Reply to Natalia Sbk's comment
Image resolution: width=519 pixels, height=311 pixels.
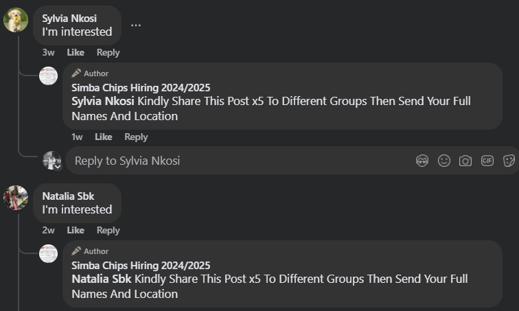[108, 230]
